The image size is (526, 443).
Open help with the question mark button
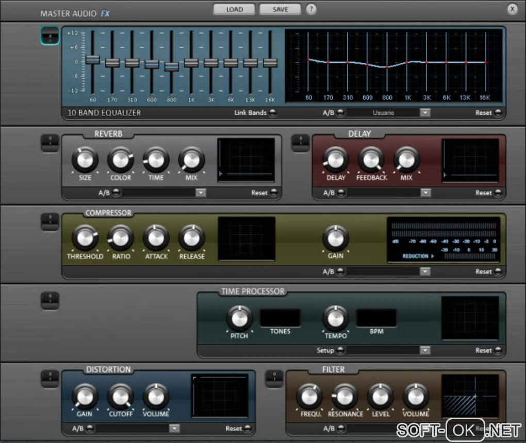[311, 9]
